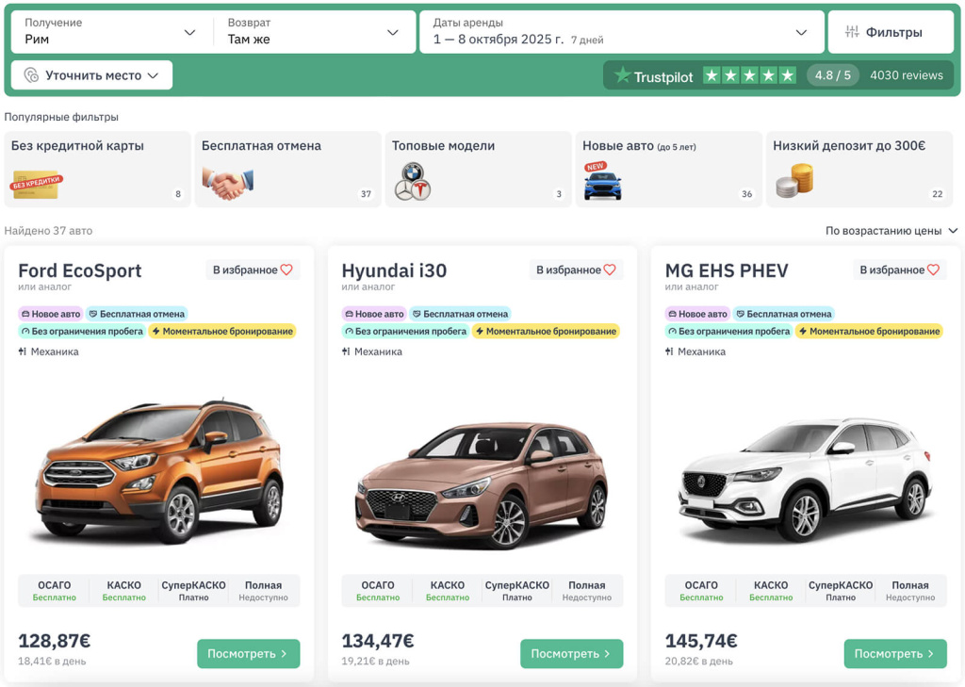The width and height of the screenshot is (965, 687).
Task: Click the heart icon on the Ford EcoSport card
Action: (286, 270)
